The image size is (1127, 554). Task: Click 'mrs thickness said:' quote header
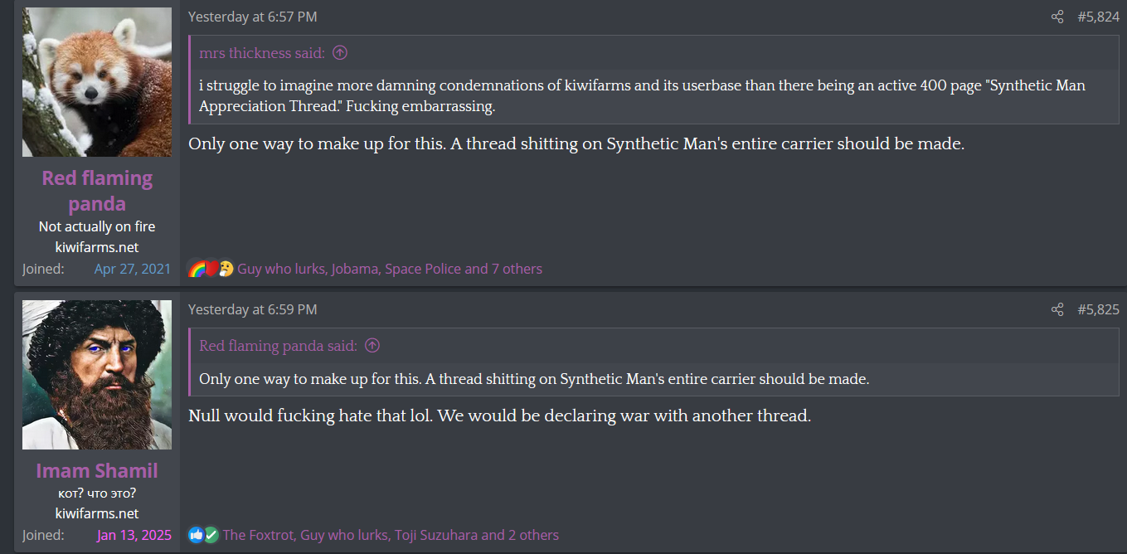pos(262,53)
